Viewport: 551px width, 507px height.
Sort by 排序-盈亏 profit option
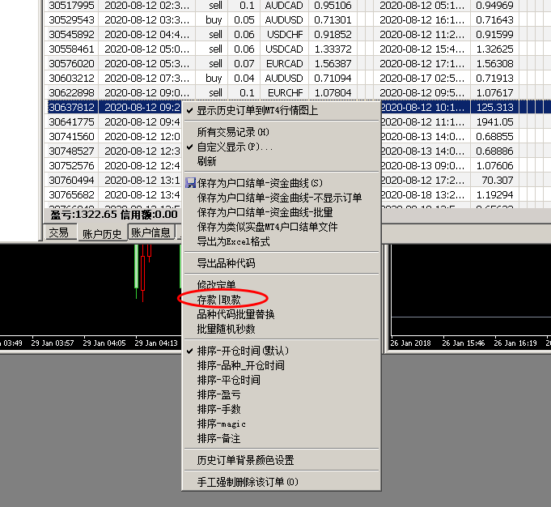[x=218, y=394]
